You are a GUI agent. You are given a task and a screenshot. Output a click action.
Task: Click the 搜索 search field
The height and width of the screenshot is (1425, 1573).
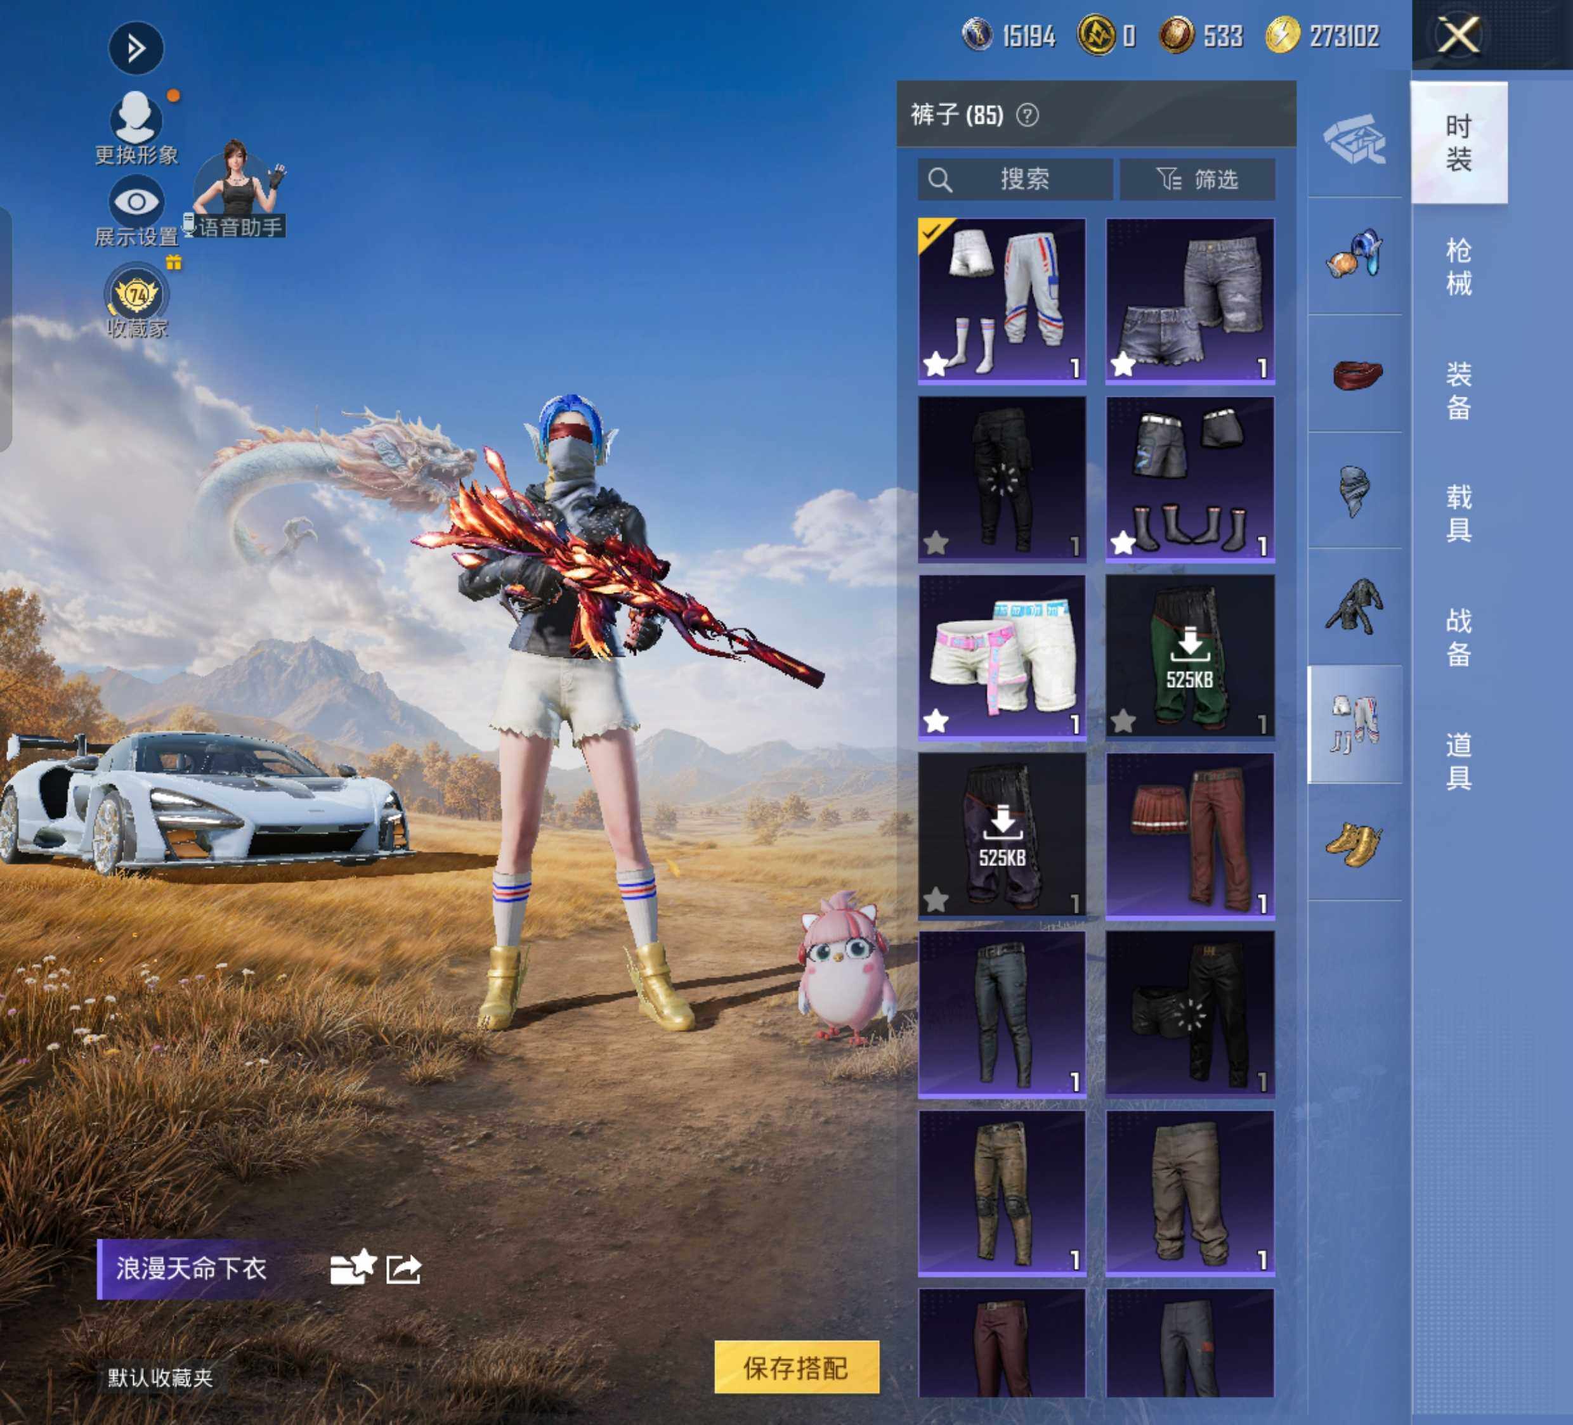1015,179
